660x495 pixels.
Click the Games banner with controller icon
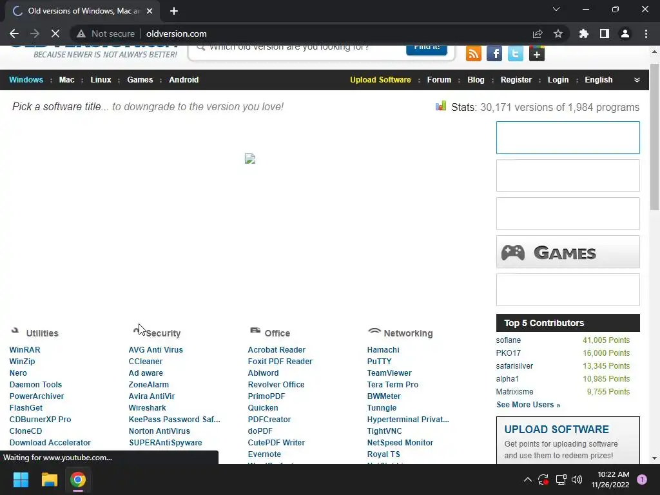568,252
